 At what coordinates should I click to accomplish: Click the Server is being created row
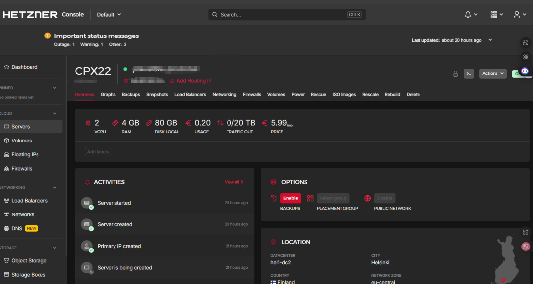click(x=164, y=268)
